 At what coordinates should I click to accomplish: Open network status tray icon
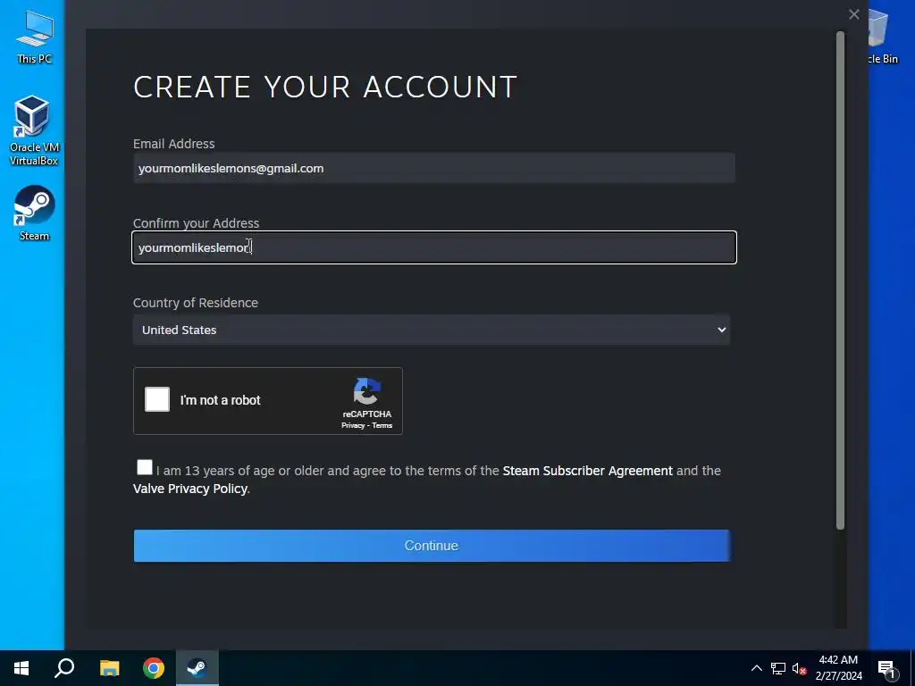pos(778,668)
